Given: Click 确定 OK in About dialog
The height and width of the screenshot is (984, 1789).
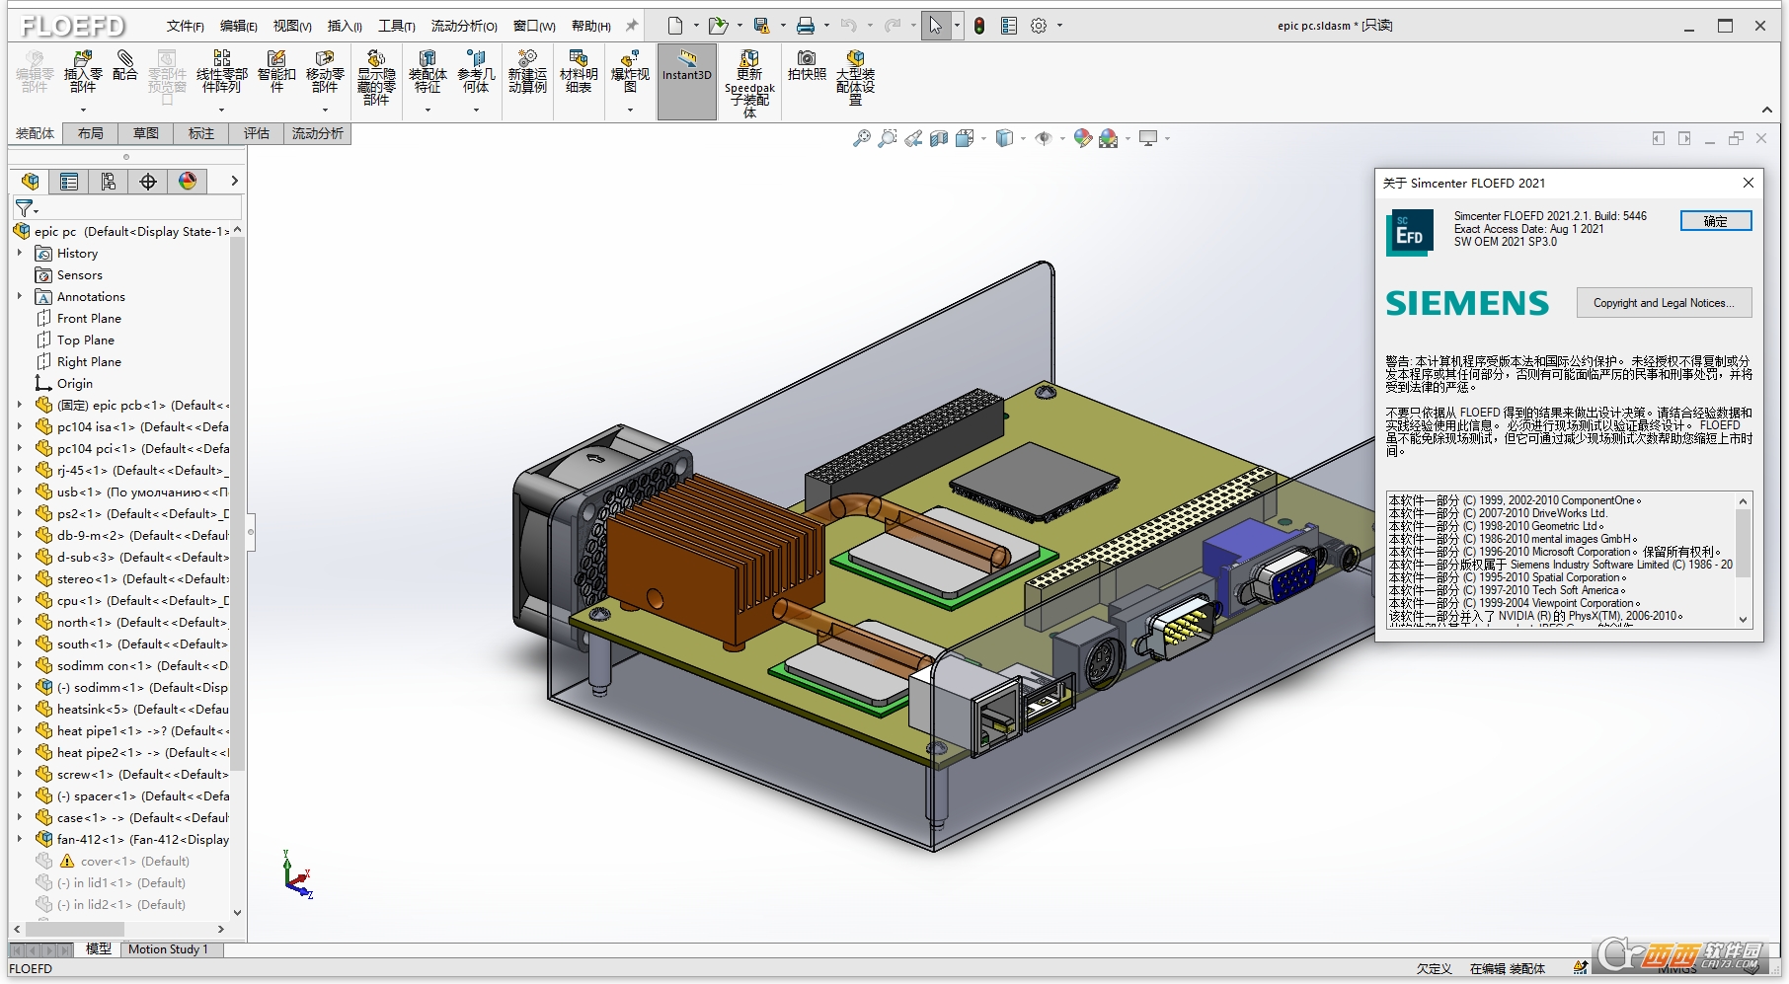Looking at the screenshot, I should coord(1716,221).
